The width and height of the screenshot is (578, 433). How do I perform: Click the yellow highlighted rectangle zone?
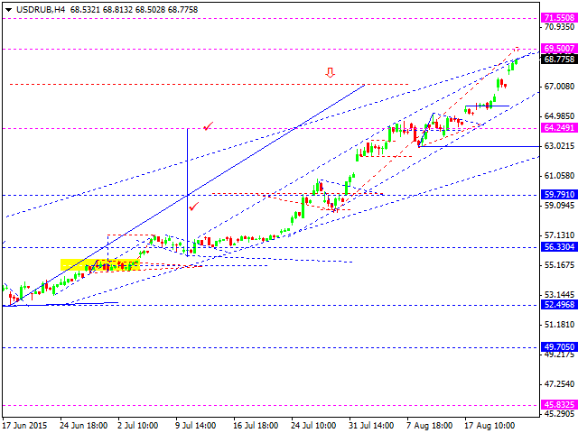pos(101,265)
